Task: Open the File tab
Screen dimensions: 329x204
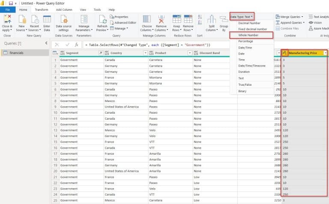Action: pyautogui.click(x=8, y=10)
